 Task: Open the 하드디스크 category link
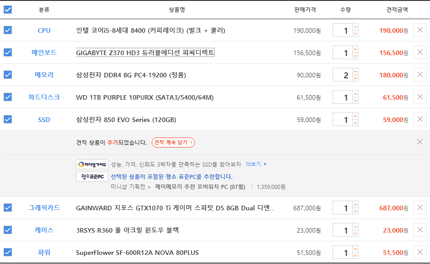pos(44,97)
